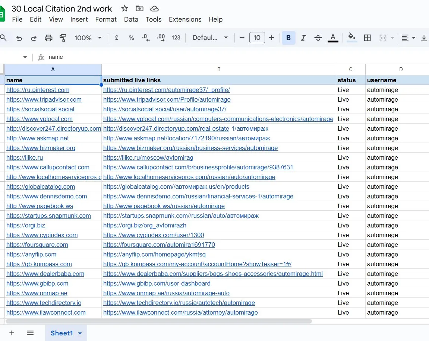
Task: Print the spreadsheet with the printer icon
Action: 48,38
